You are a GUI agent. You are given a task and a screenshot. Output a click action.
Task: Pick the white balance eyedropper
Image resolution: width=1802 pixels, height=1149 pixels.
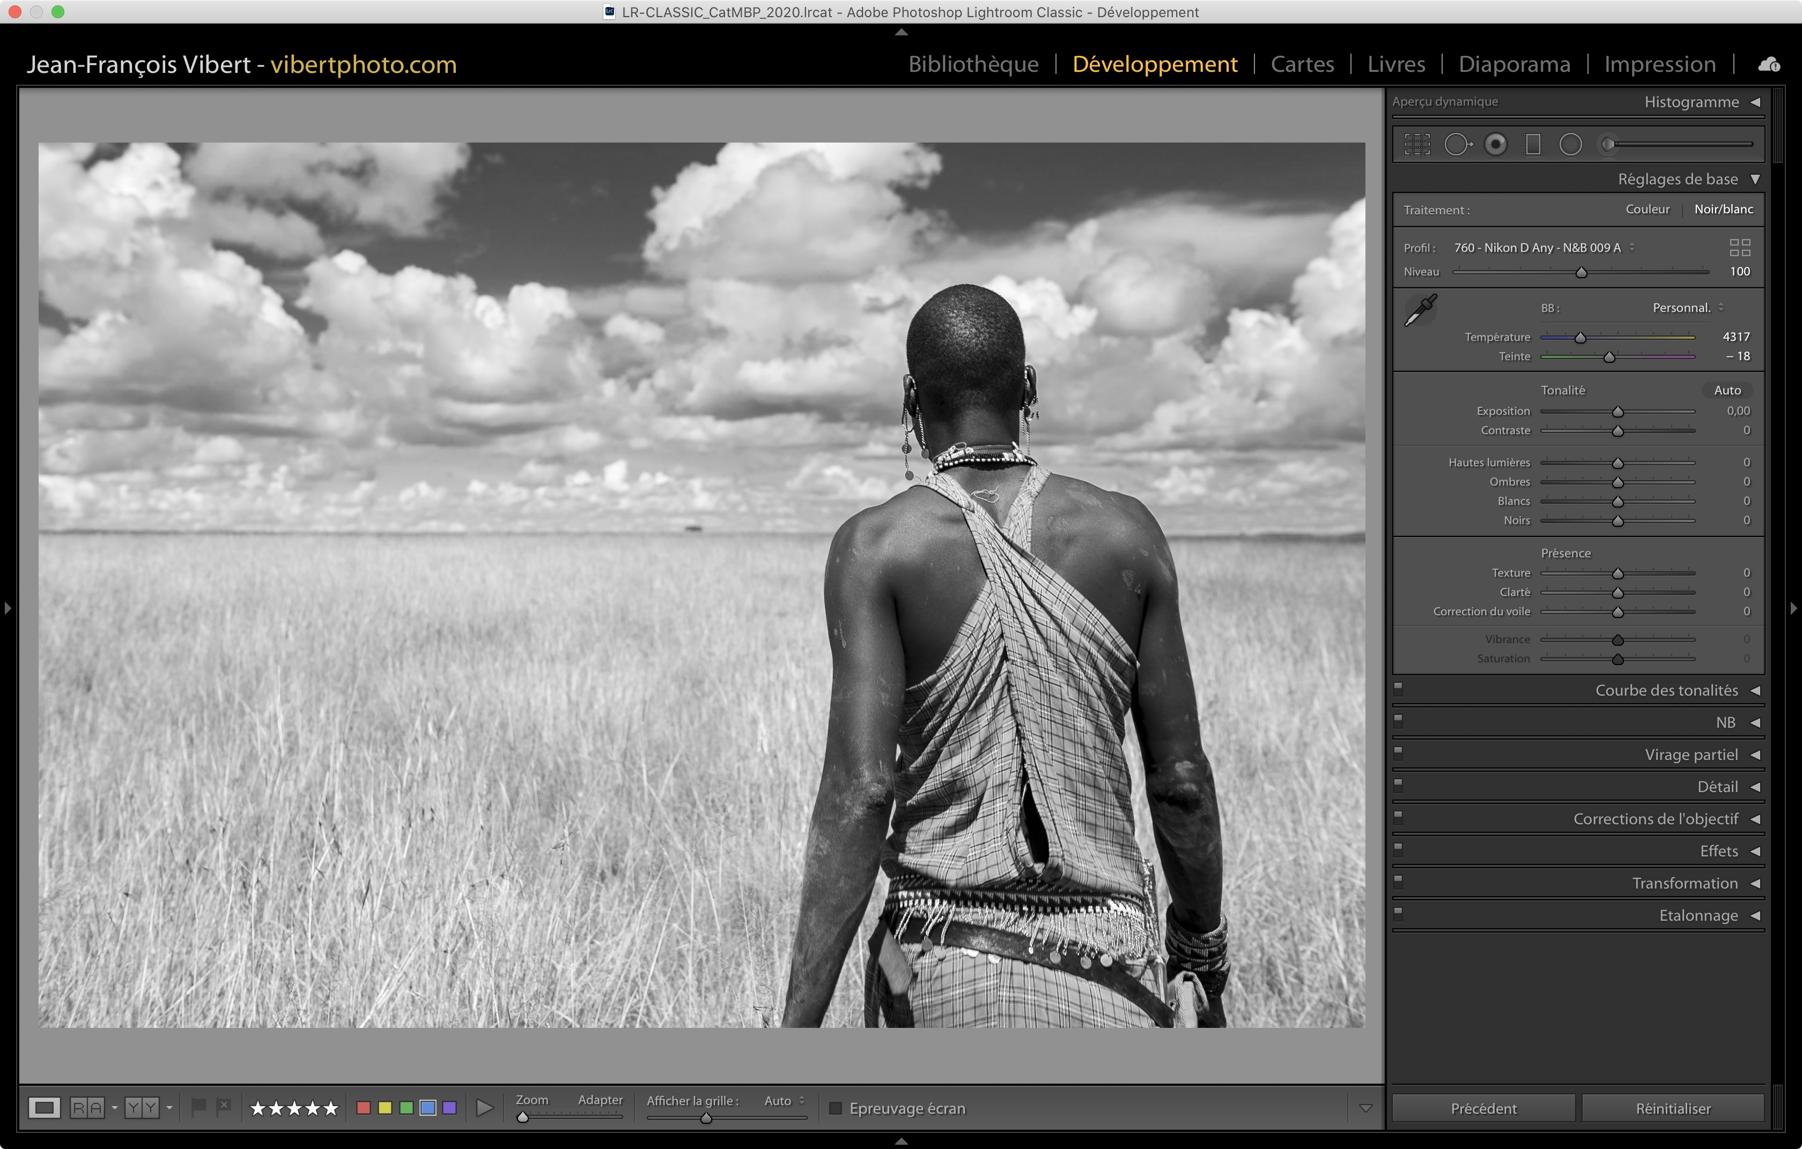[1420, 309]
